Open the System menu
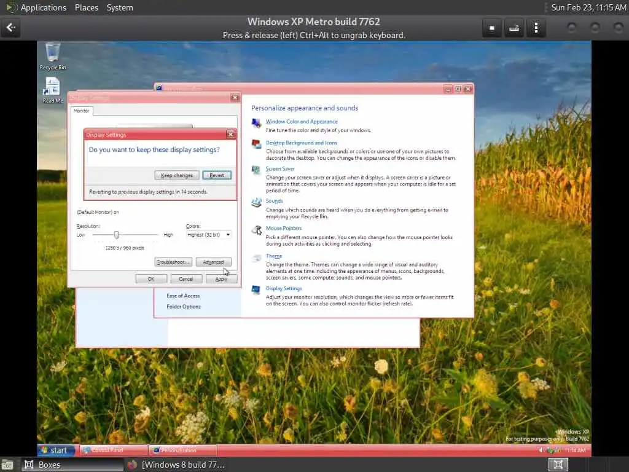 click(x=120, y=7)
